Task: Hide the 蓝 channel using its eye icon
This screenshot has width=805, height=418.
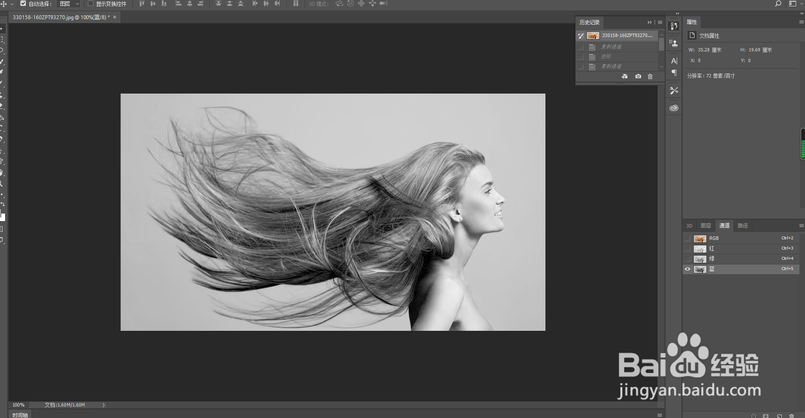Action: pos(687,269)
